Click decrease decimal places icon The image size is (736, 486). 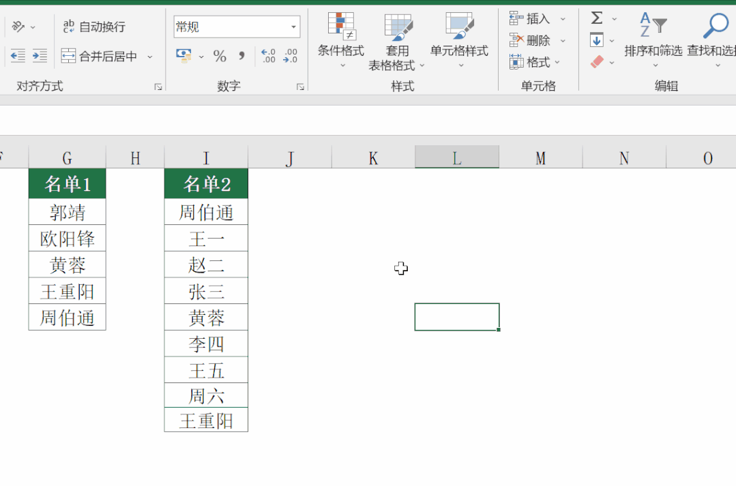(x=290, y=56)
